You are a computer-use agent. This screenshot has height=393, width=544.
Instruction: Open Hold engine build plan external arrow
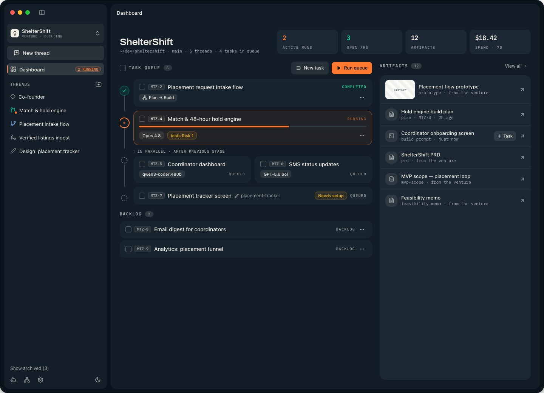pyautogui.click(x=522, y=114)
